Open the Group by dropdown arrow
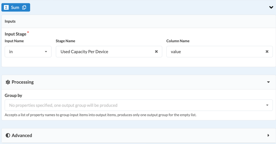The image size is (276, 144). point(267,105)
